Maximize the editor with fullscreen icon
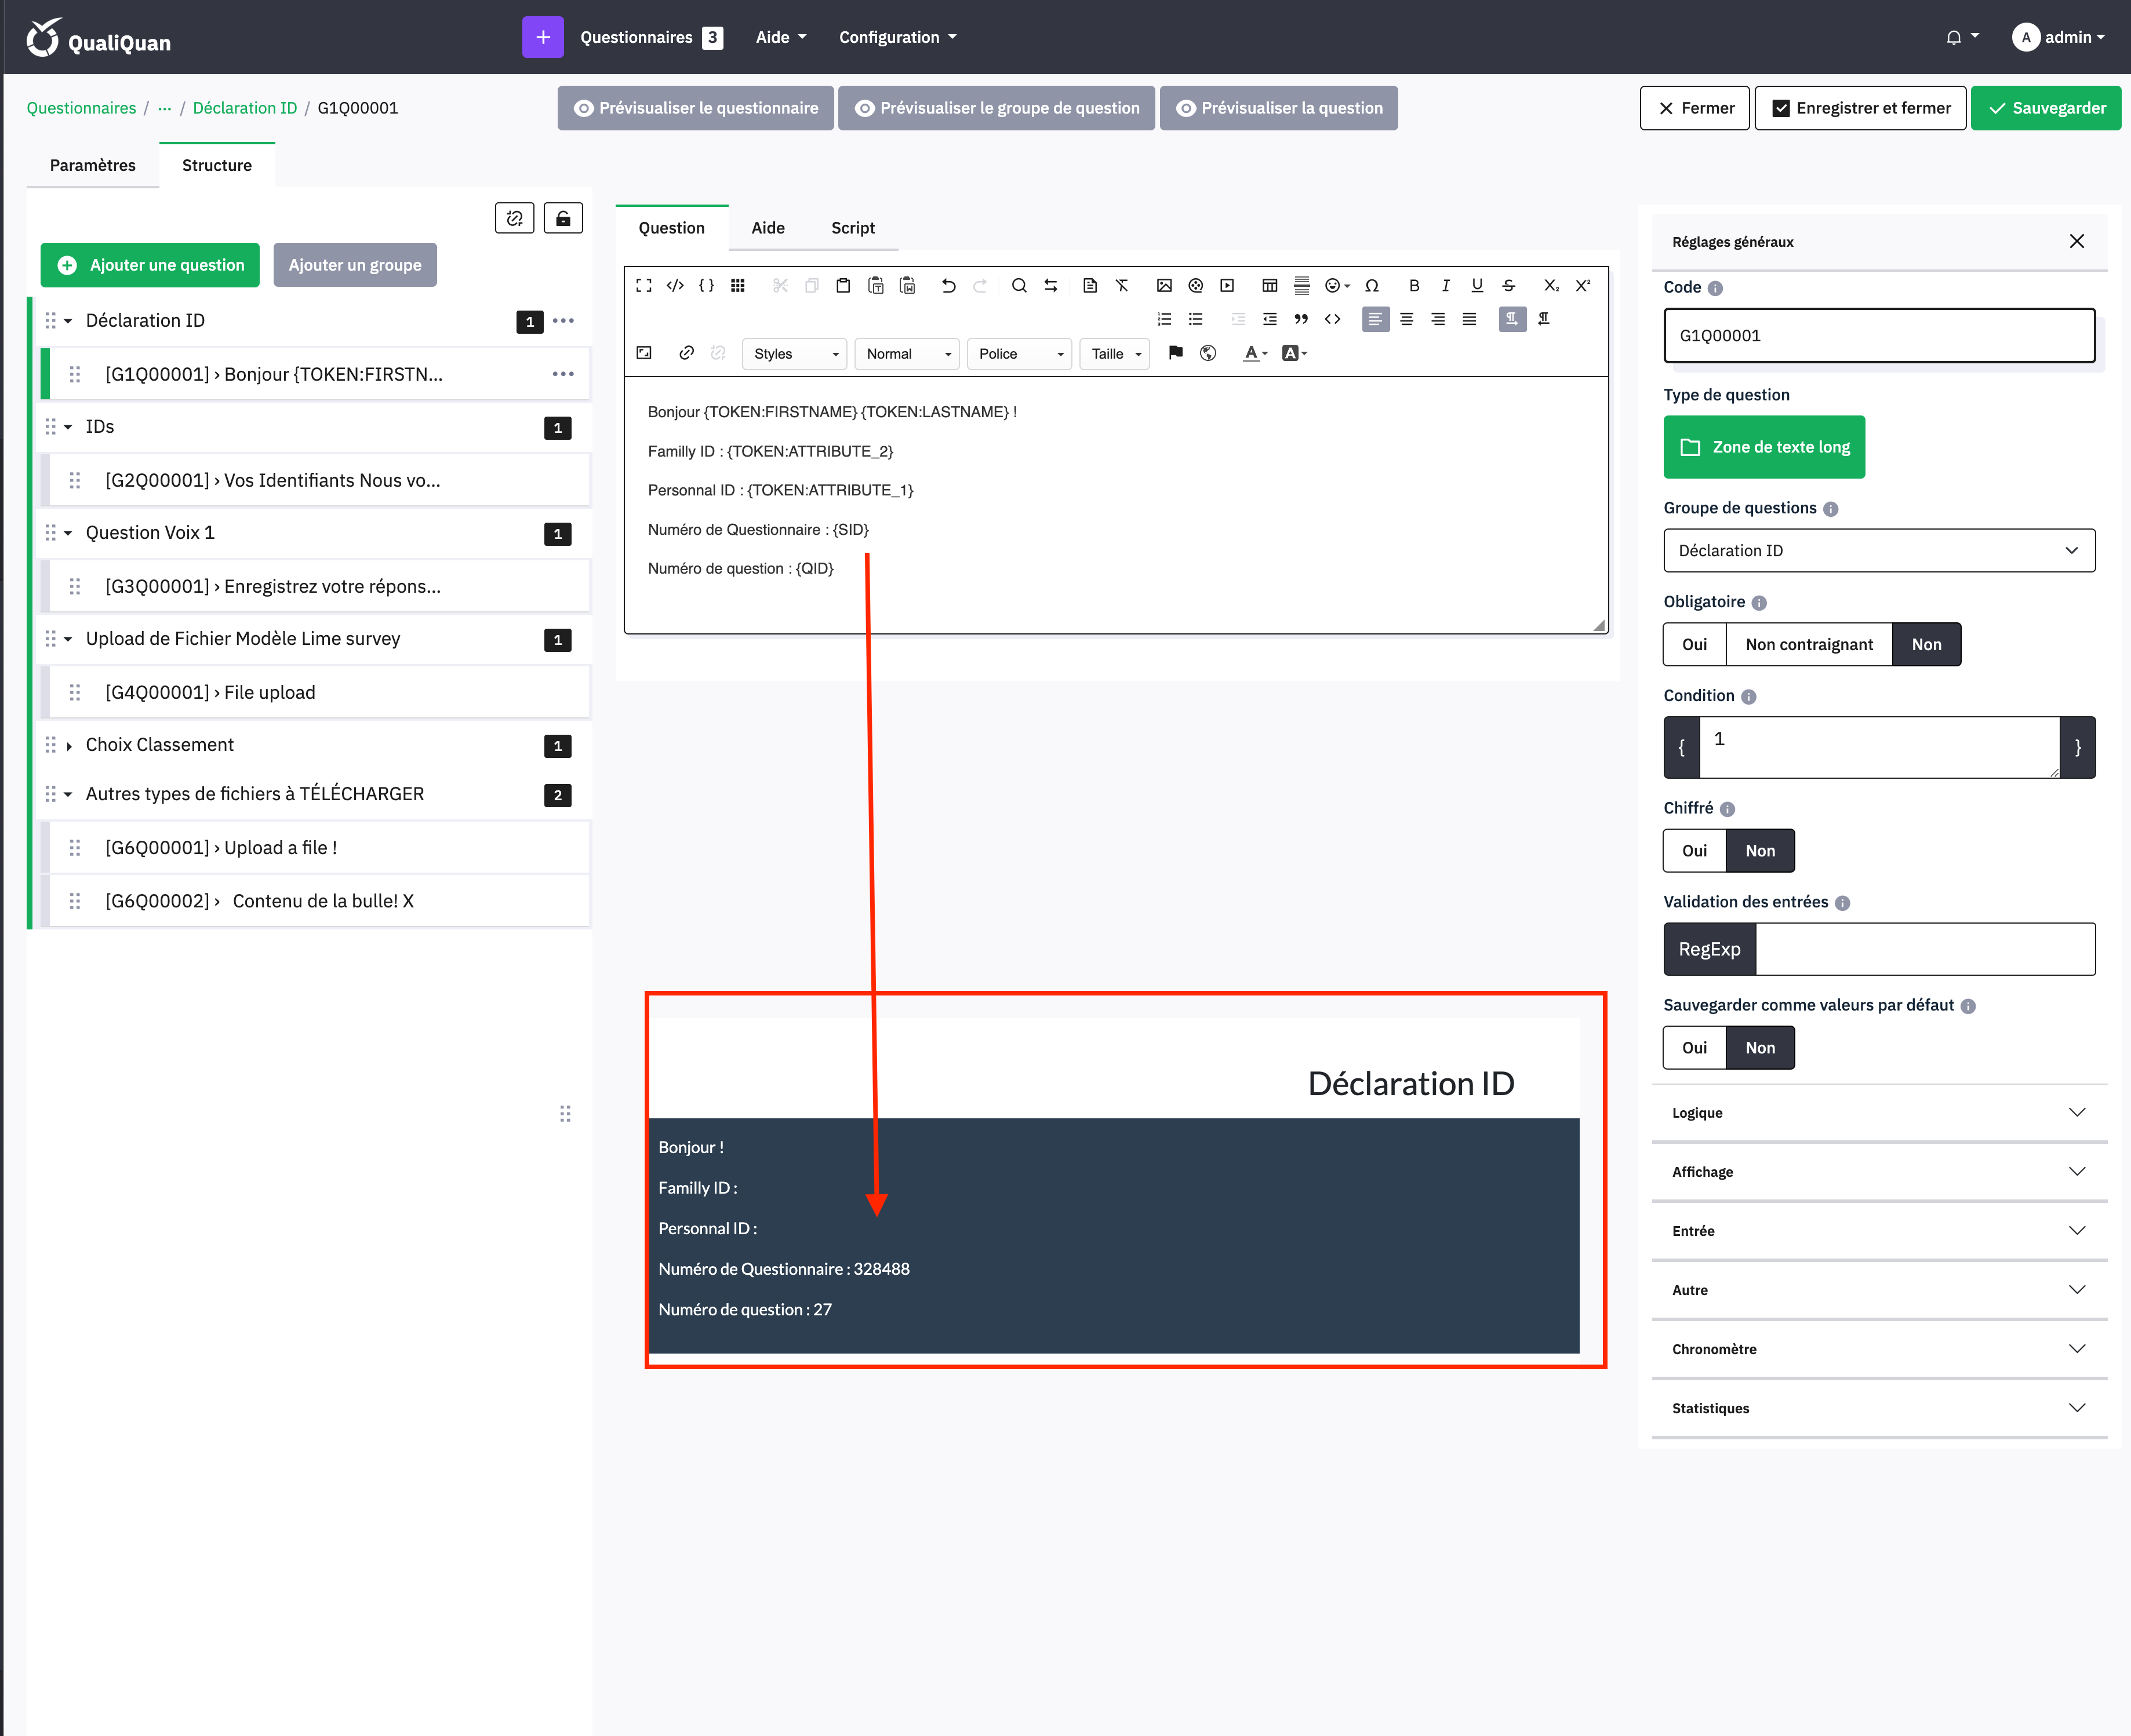The width and height of the screenshot is (2131, 1736). pyautogui.click(x=643, y=286)
